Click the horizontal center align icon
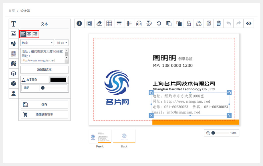Viewport: 263px width, 166px height. click(119, 24)
